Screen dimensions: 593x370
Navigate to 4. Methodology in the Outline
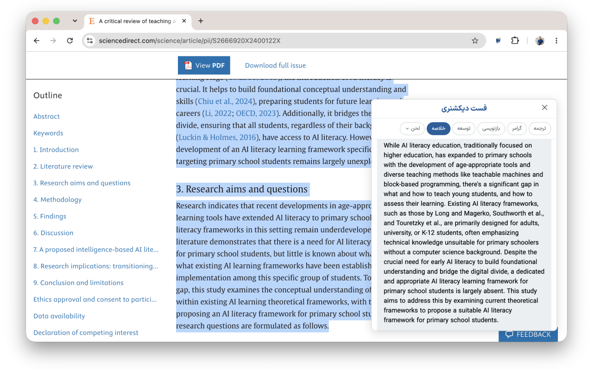57,200
